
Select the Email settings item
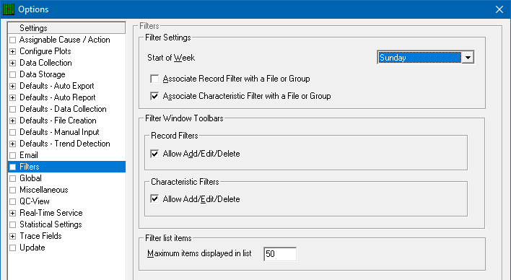point(29,155)
